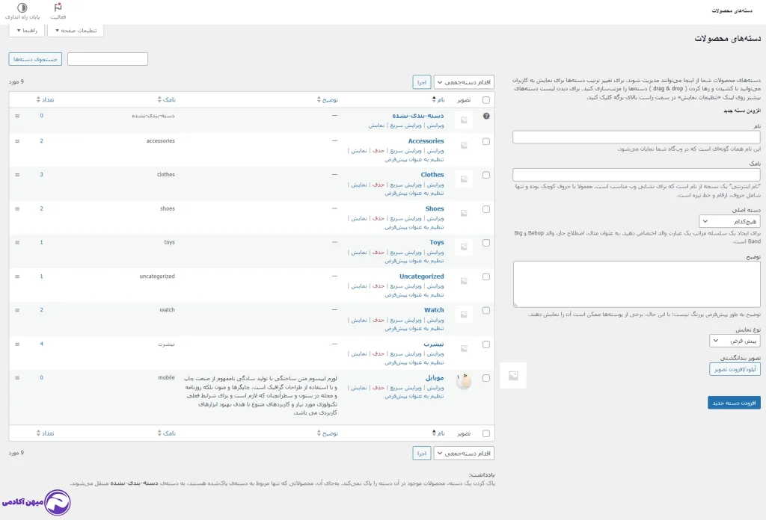The image size is (766, 520).
Task: Click drag handle icon for Shoes row
Action: (x=16, y=209)
